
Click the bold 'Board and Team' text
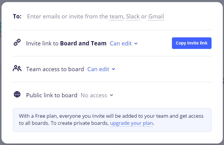83,43
